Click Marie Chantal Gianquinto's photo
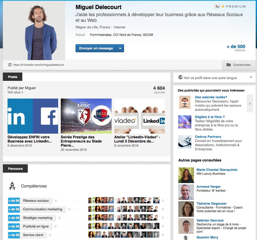The image size is (257, 240). pyautogui.click(x=186, y=175)
